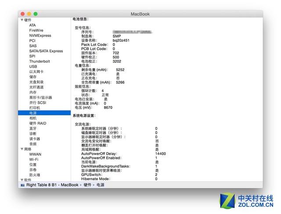Click the firmware version value 702
The width and height of the screenshot is (281, 214).
coord(116,53)
